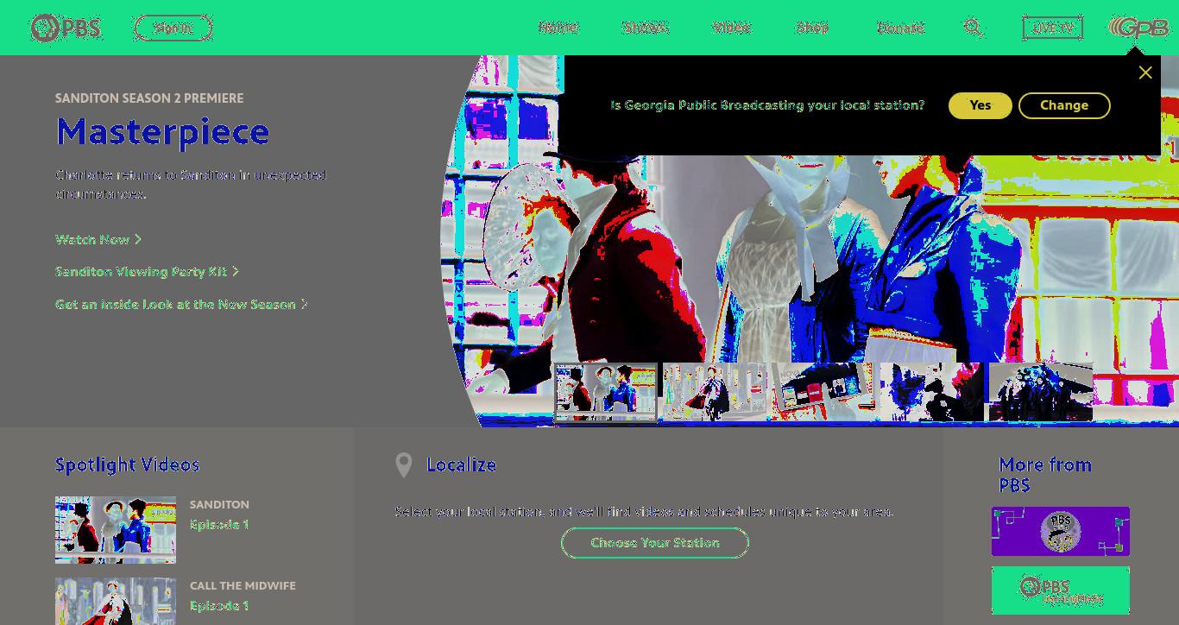
Task: Click Episode 1 under Sanditon
Action: [219, 524]
